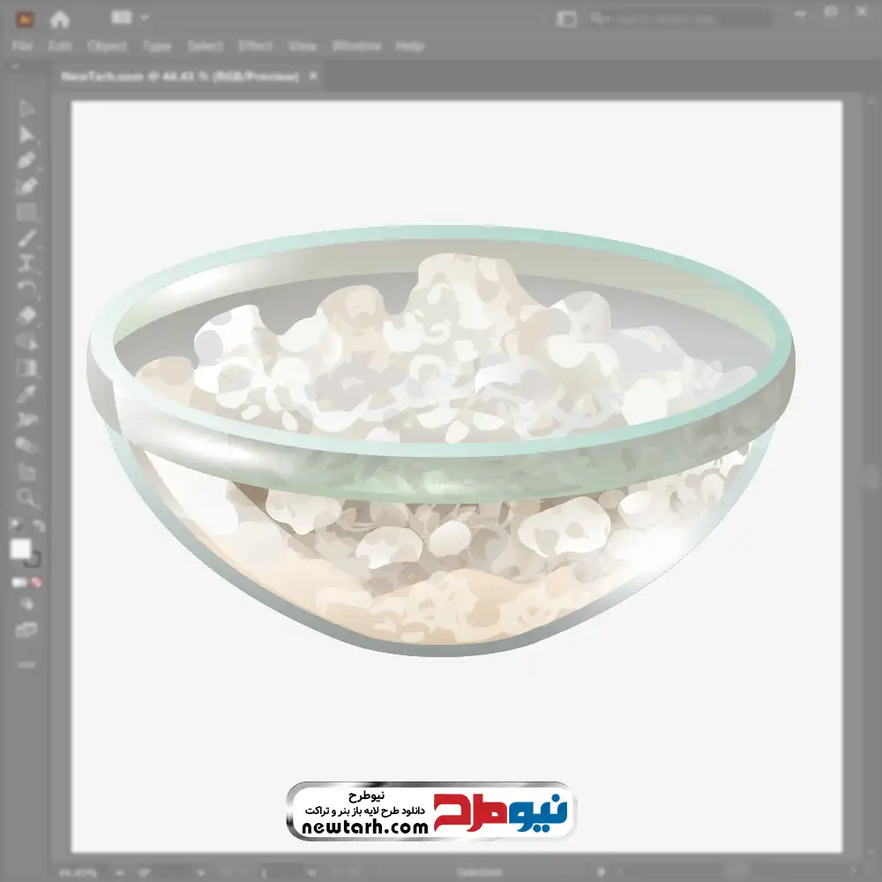Screen dimensions: 882x882
Task: Click the Home icon
Action: pos(60,19)
